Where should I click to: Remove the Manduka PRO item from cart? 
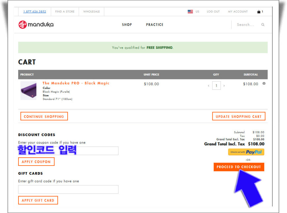tap(264, 83)
